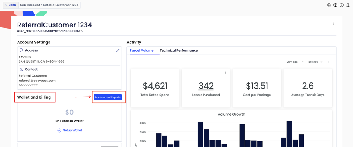Click the door logout icon
The image size is (353, 147).
348,5
